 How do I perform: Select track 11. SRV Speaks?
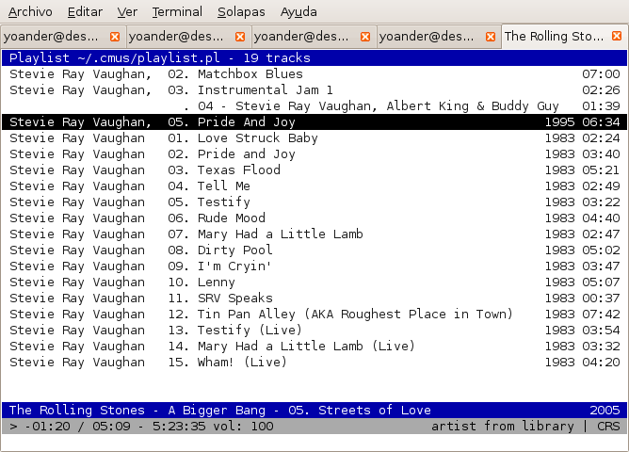point(314,299)
